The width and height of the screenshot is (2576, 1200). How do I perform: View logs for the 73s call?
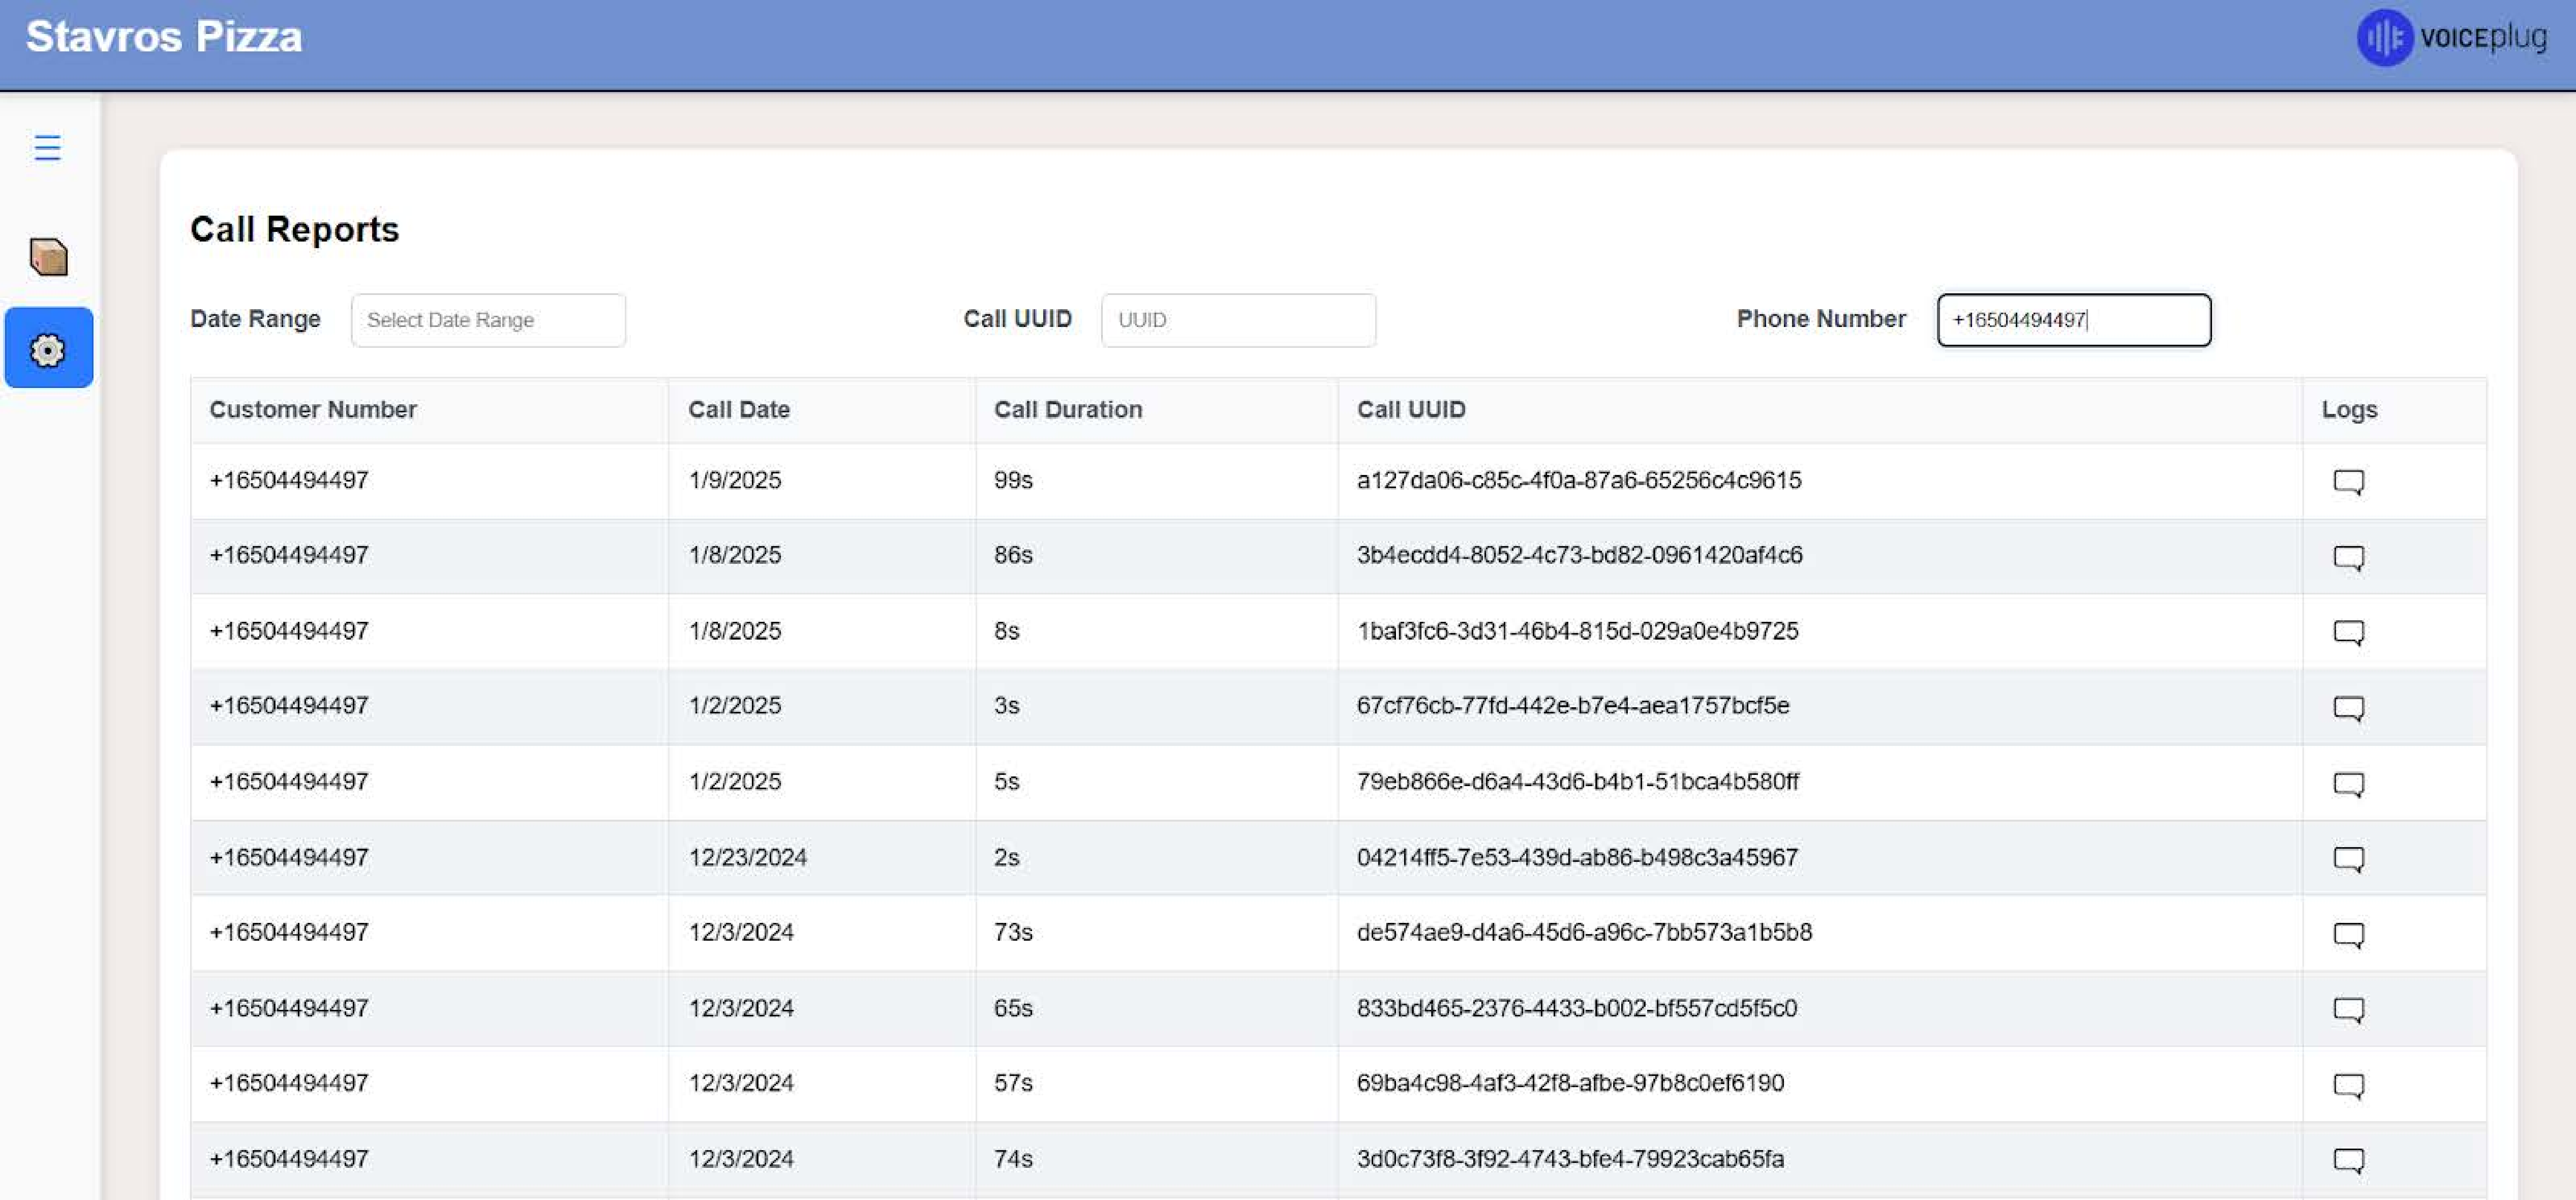coord(2348,935)
